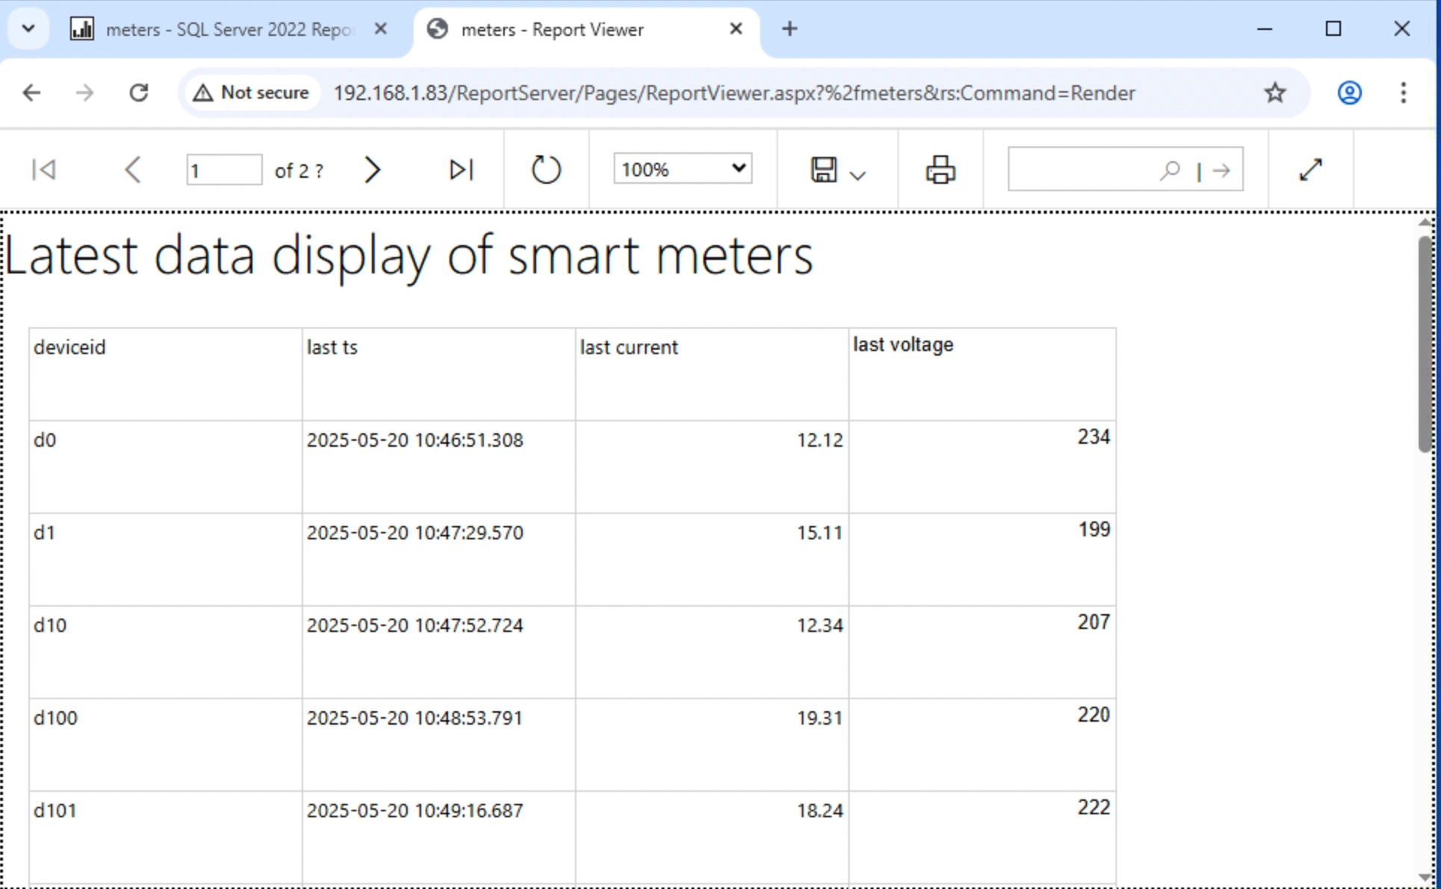The width and height of the screenshot is (1441, 889).
Task: Bookmark this page with star icon
Action: [1275, 93]
